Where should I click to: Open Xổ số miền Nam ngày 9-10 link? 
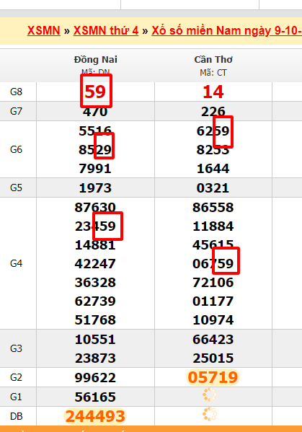226,30
